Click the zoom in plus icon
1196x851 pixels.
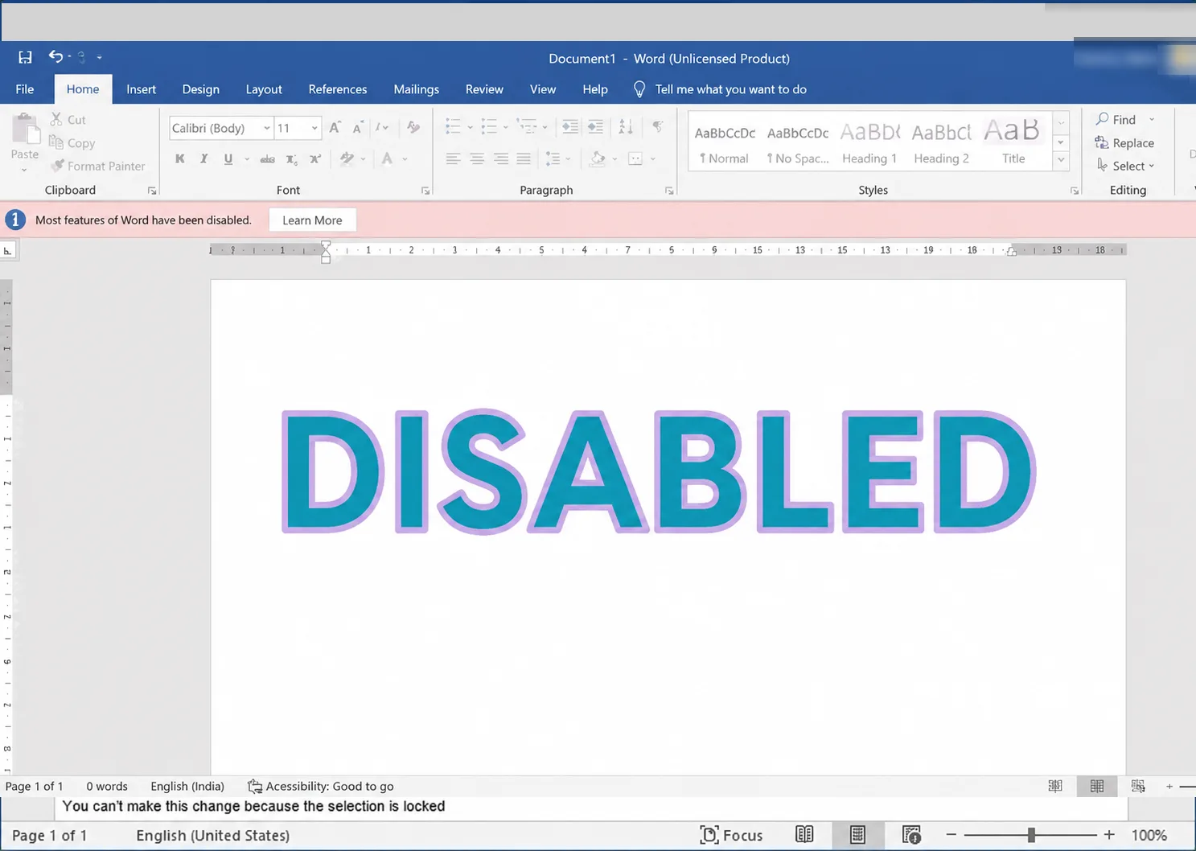[1109, 835]
